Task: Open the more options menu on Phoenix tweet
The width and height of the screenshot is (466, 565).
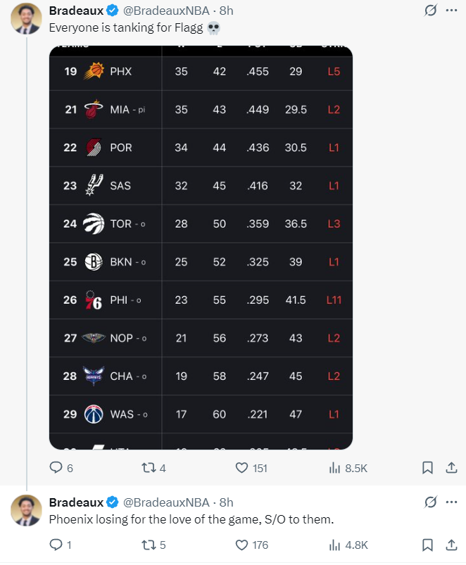Action: click(451, 502)
